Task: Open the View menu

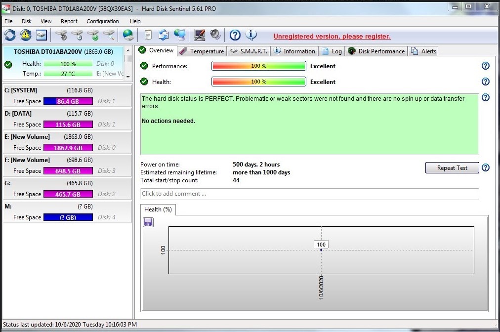Action: [46, 21]
